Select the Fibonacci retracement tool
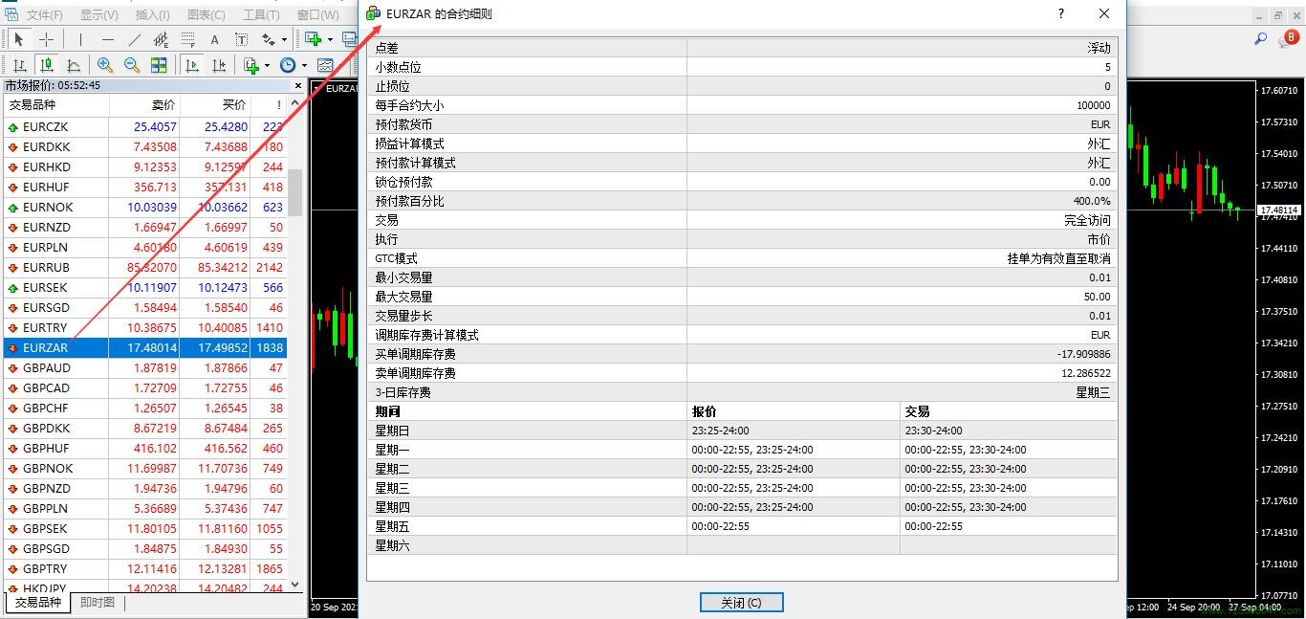 [x=187, y=39]
